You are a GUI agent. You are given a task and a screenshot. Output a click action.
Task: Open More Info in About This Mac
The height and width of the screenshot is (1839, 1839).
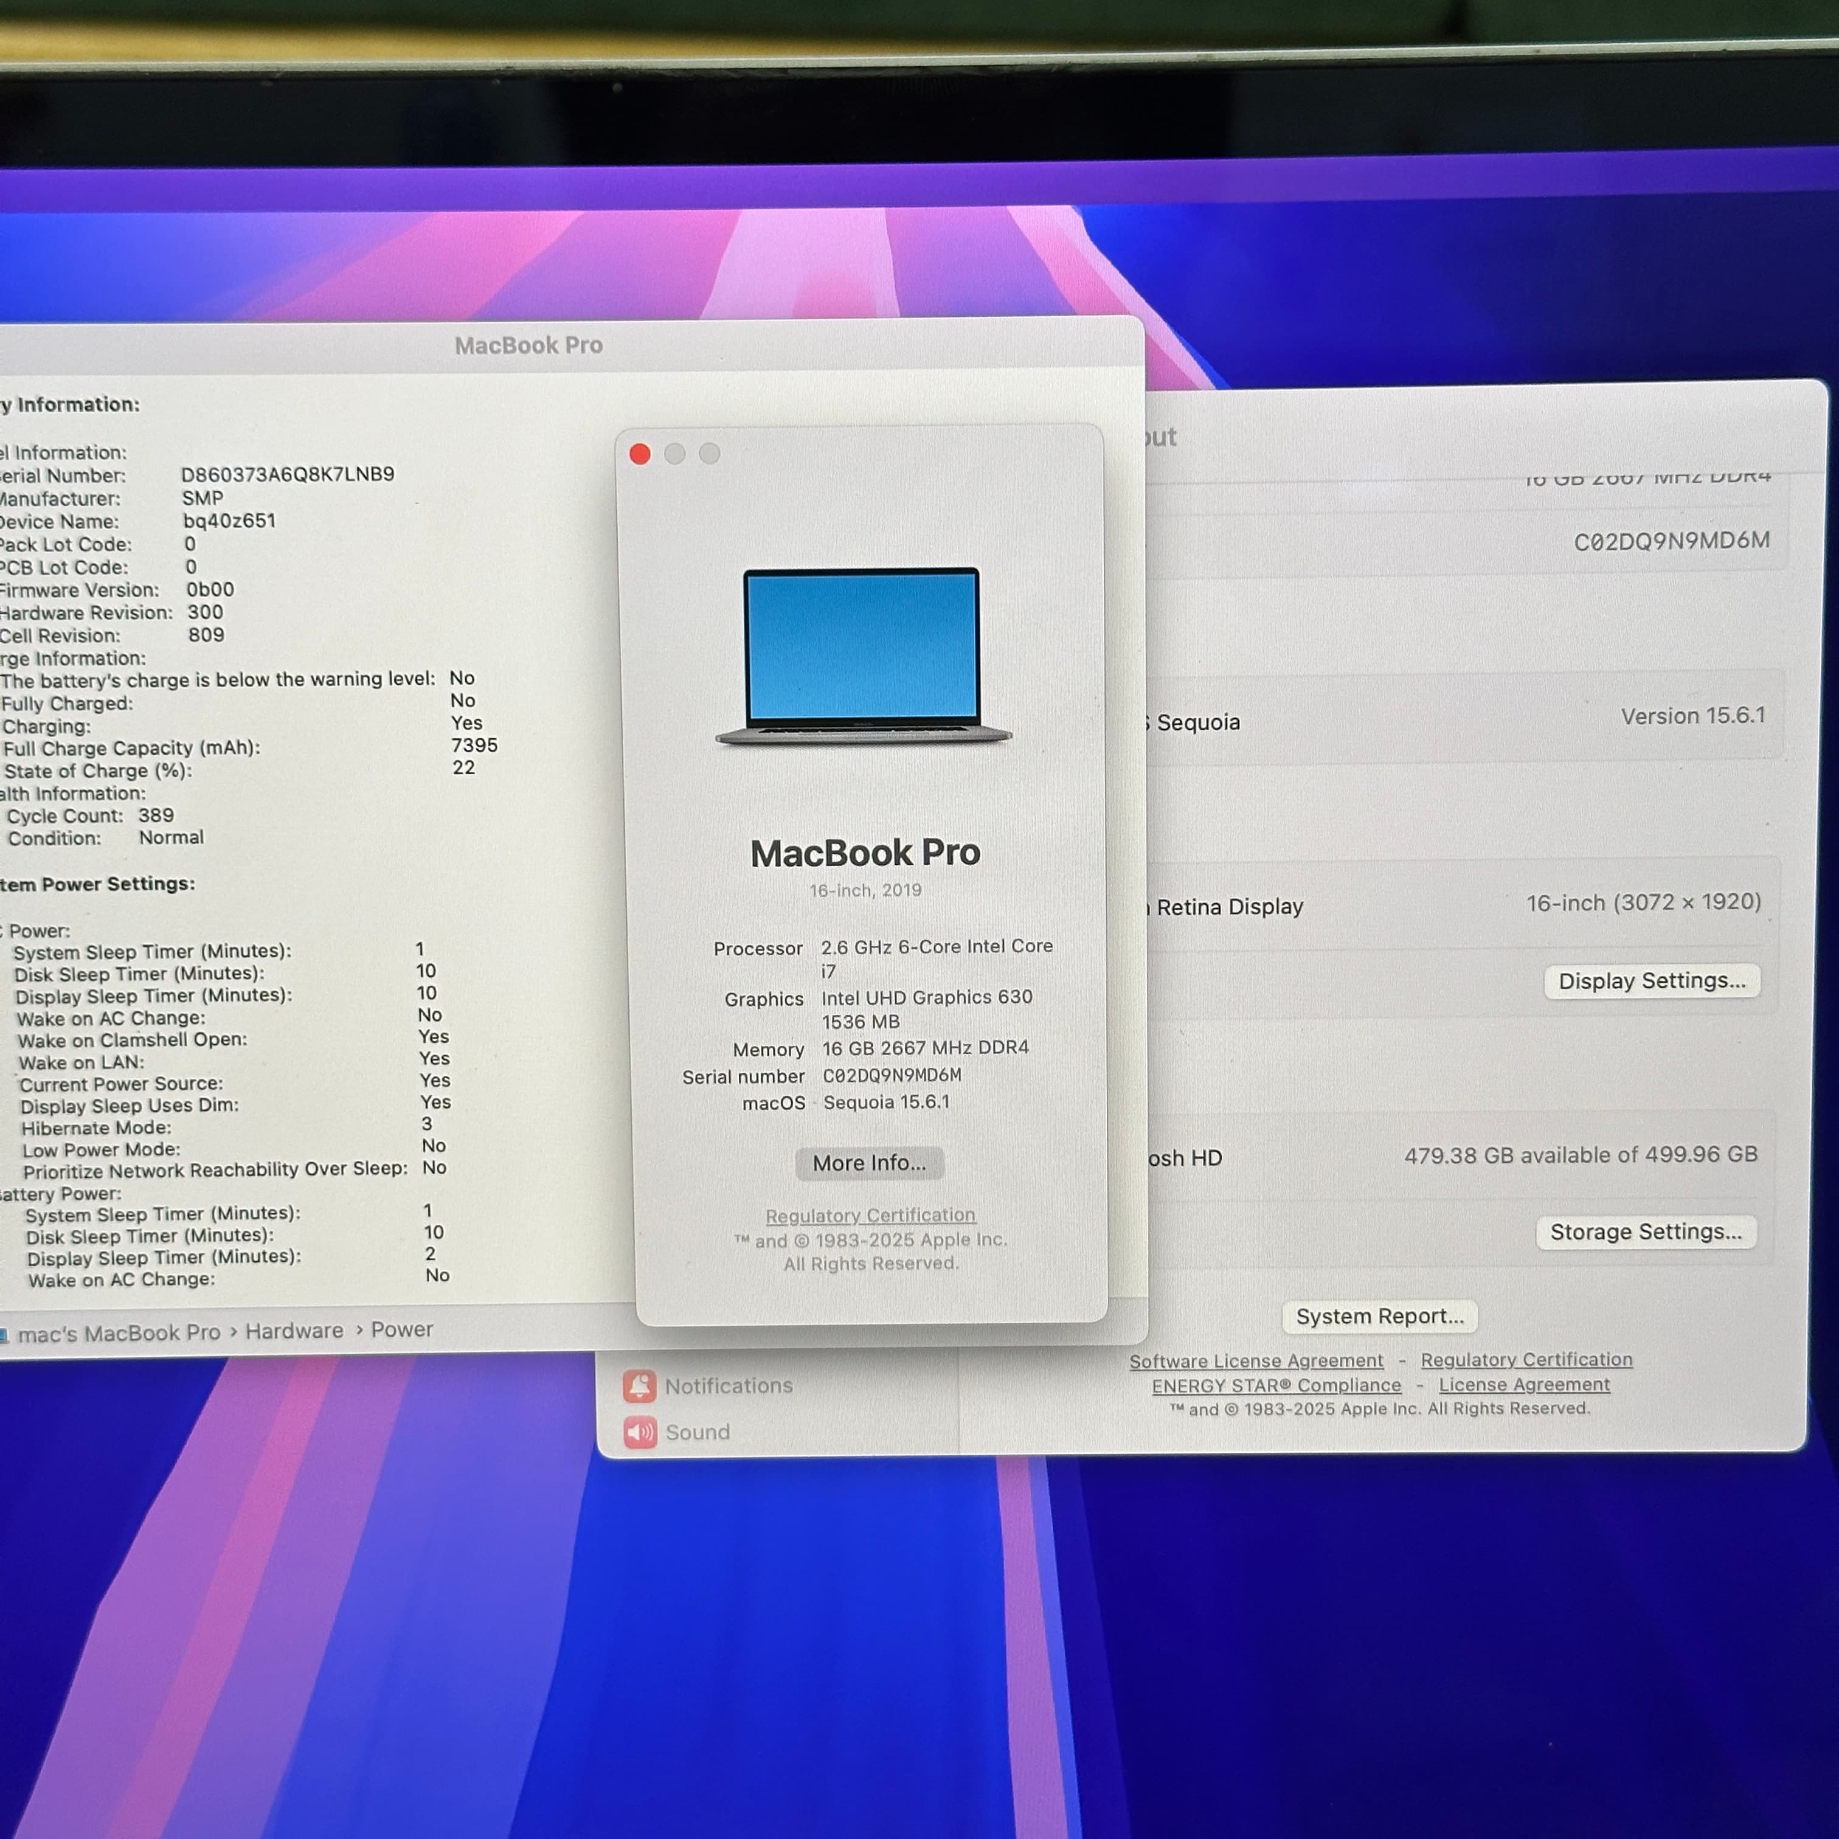pyautogui.click(x=869, y=1163)
